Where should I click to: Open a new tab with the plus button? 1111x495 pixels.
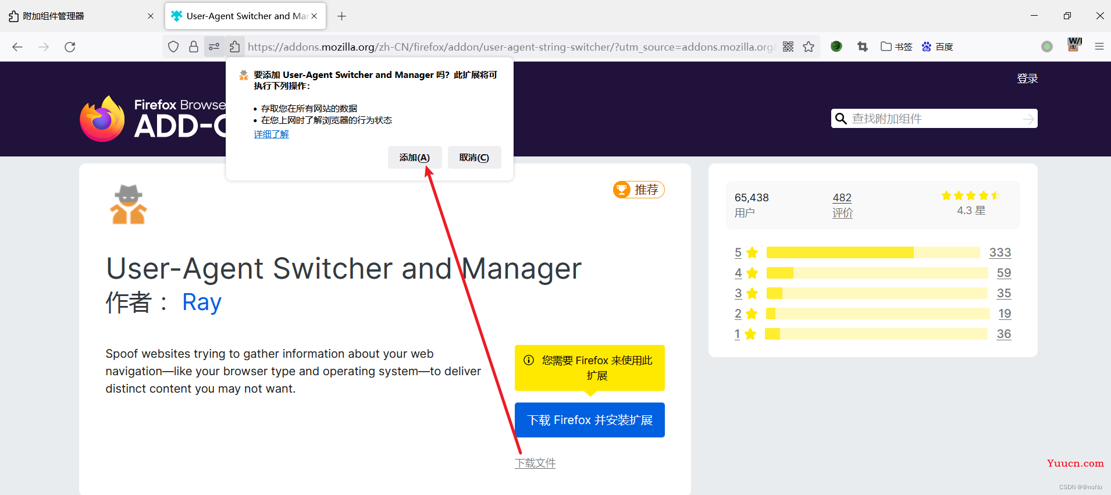(342, 16)
